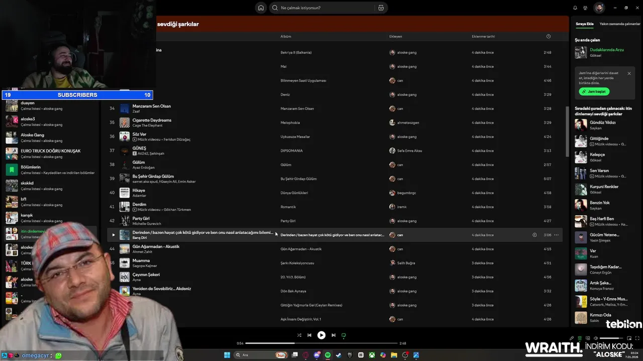Open ahmetsozgen user profile

[408, 122]
